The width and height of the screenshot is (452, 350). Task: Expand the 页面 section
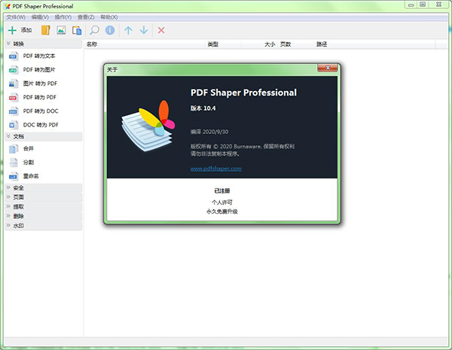(43, 197)
